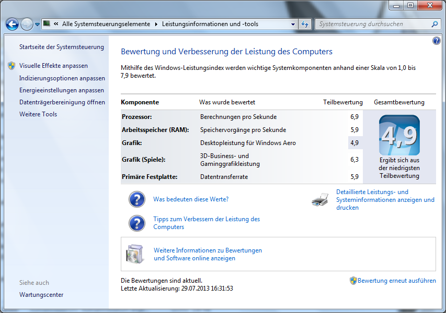Image resolution: width=446 pixels, height=313 pixels.
Task: Open Visuelle Effekte anpassen
Action: point(53,66)
